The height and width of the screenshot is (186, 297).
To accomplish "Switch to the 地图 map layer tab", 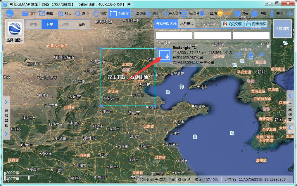I will click(x=33, y=24).
